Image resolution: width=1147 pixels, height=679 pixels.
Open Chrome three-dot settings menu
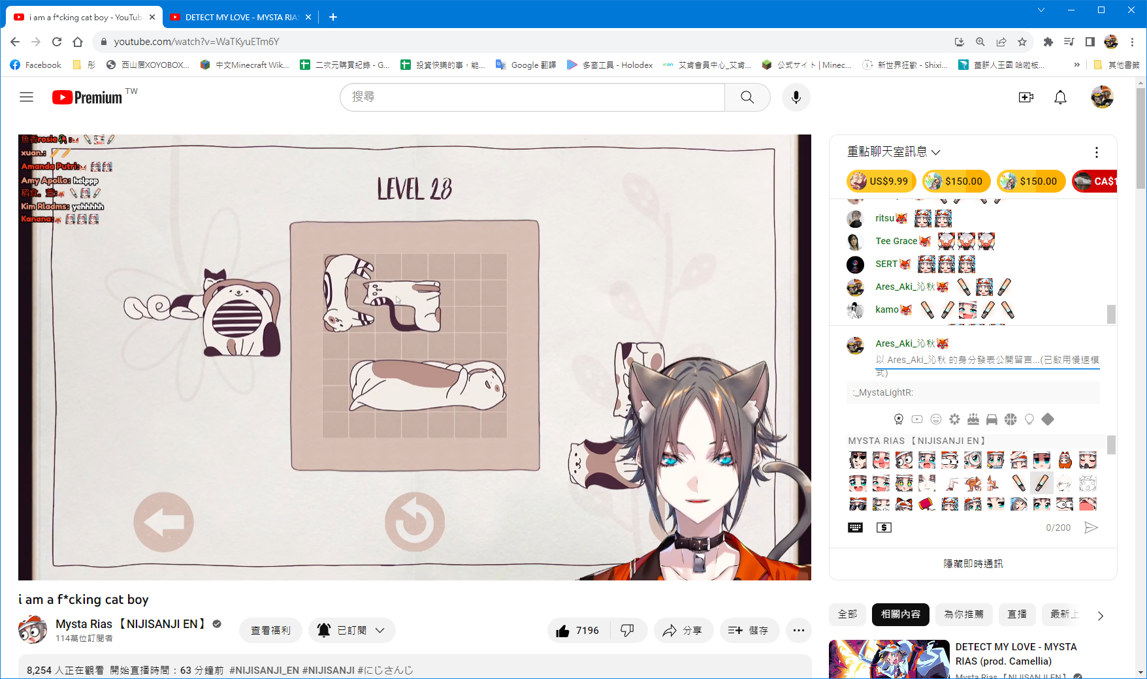[1133, 42]
